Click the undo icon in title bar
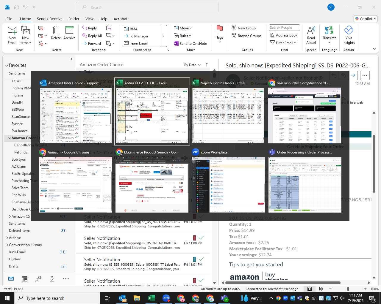 tap(25, 7)
